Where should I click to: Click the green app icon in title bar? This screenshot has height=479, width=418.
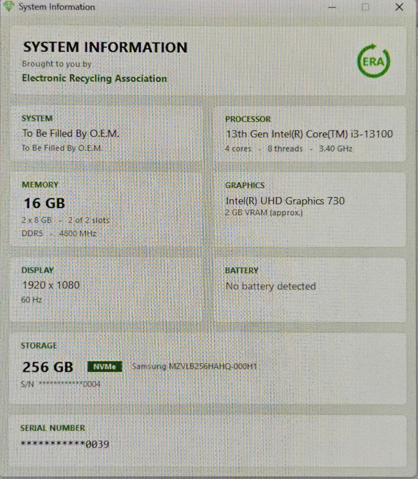[x=8, y=6]
